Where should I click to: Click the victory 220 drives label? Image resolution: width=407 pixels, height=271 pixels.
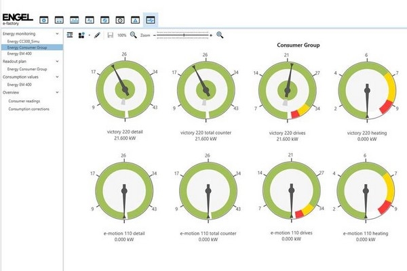tap(288, 133)
